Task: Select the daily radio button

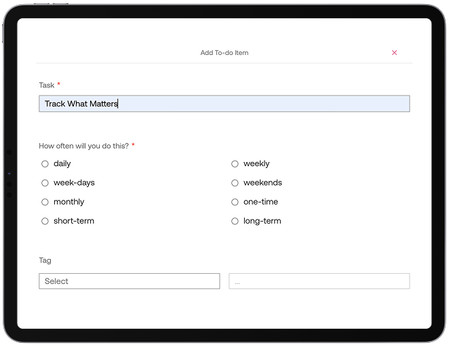Action: [x=45, y=164]
